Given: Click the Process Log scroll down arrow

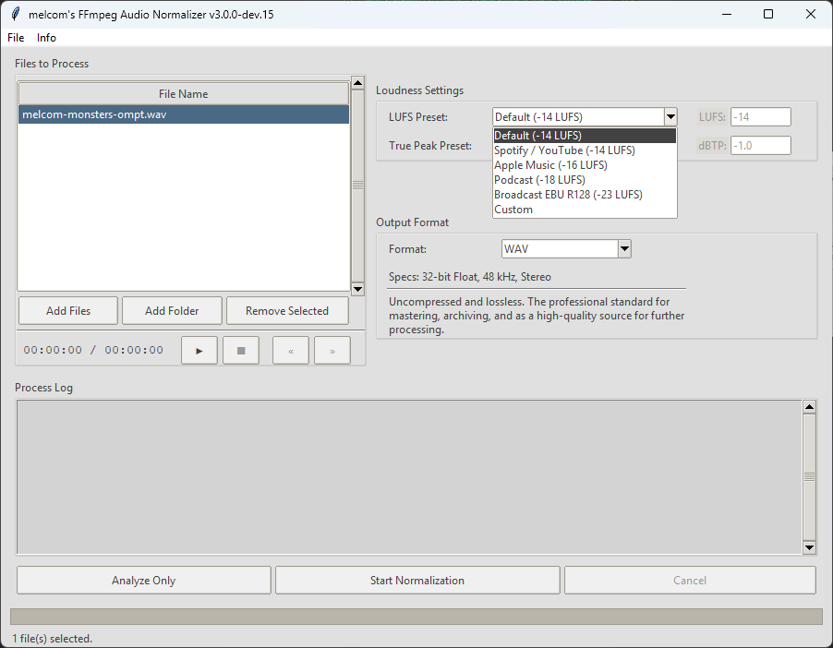Looking at the screenshot, I should pos(809,547).
